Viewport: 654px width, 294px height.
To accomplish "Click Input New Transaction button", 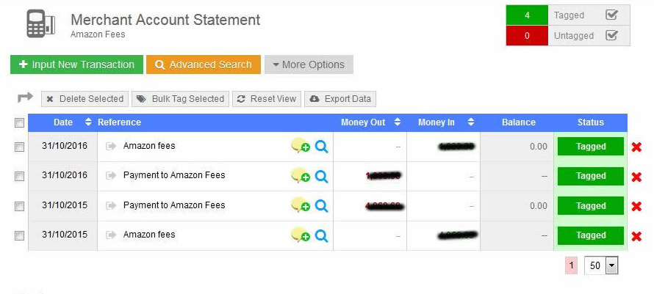I will pyautogui.click(x=76, y=65).
